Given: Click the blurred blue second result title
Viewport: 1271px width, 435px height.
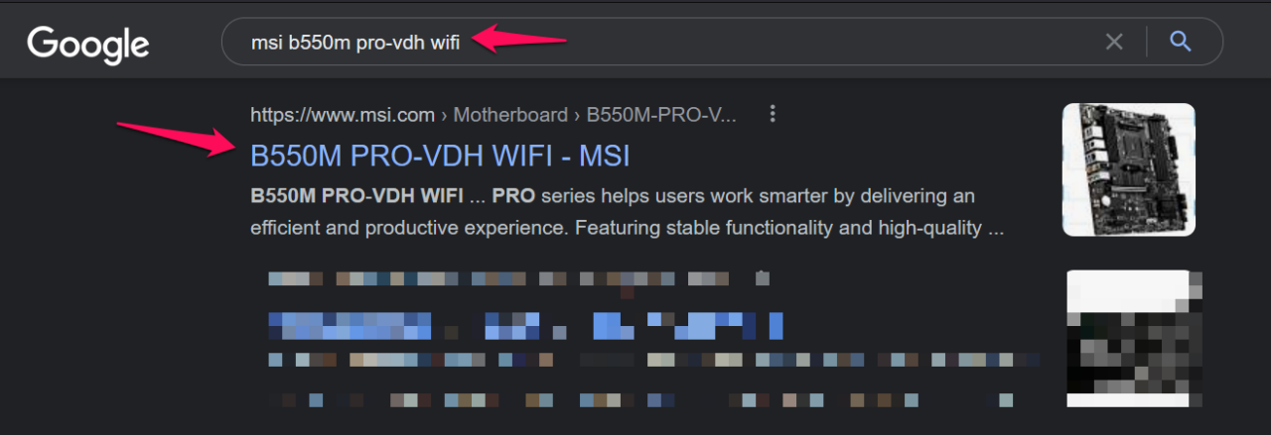Looking at the screenshot, I should [526, 324].
